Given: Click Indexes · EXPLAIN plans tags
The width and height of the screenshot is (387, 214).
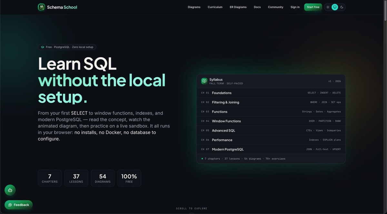Looking at the screenshot, I should tap(325, 140).
